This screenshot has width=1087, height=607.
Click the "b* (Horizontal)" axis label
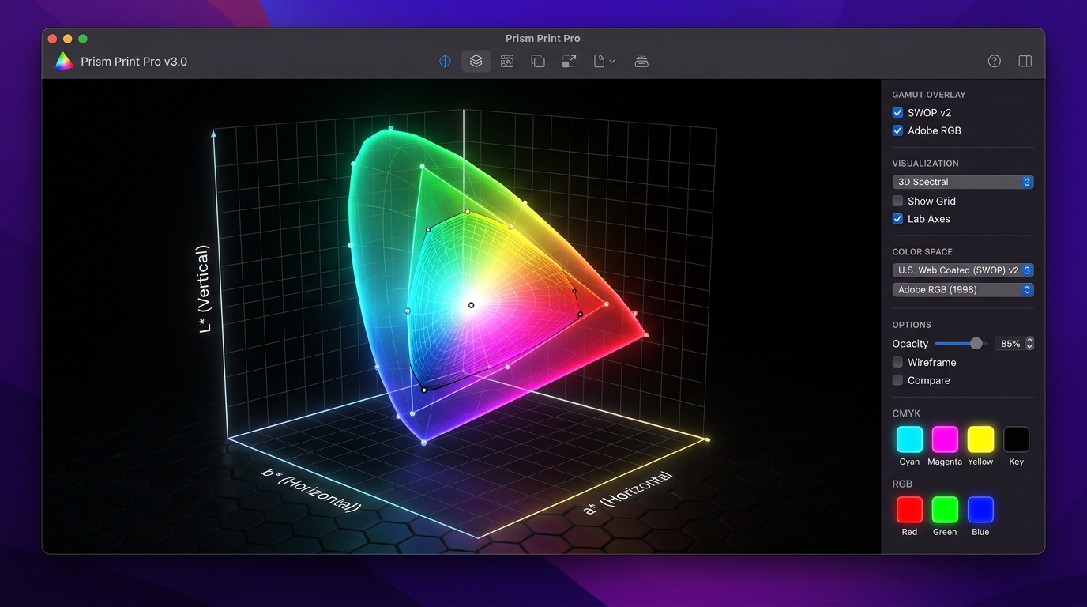[311, 489]
